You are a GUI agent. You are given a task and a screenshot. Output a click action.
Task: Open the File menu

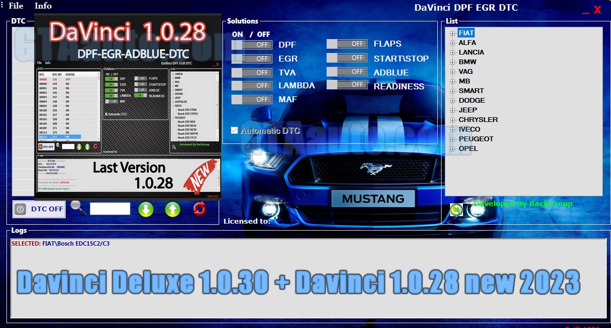(x=16, y=6)
